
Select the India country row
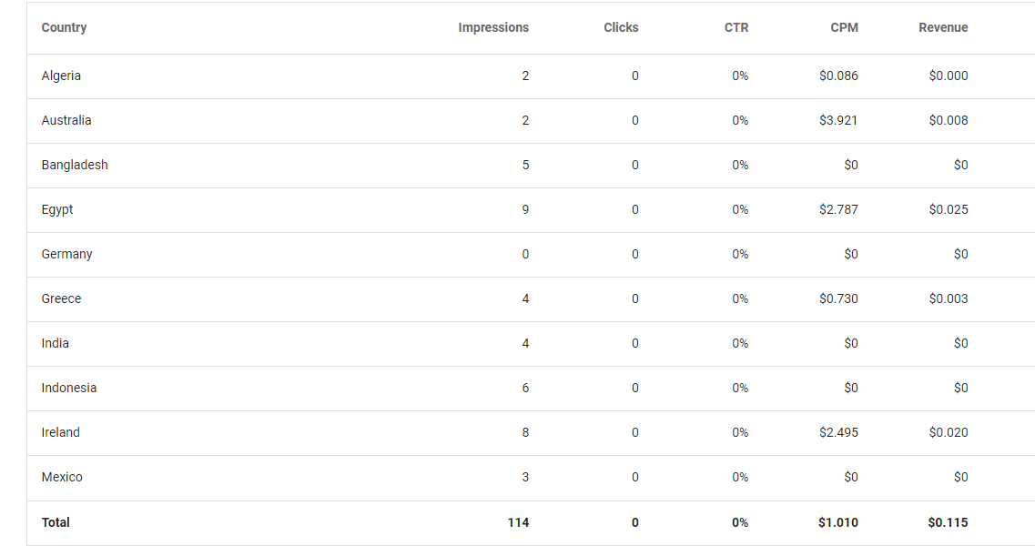coord(531,344)
